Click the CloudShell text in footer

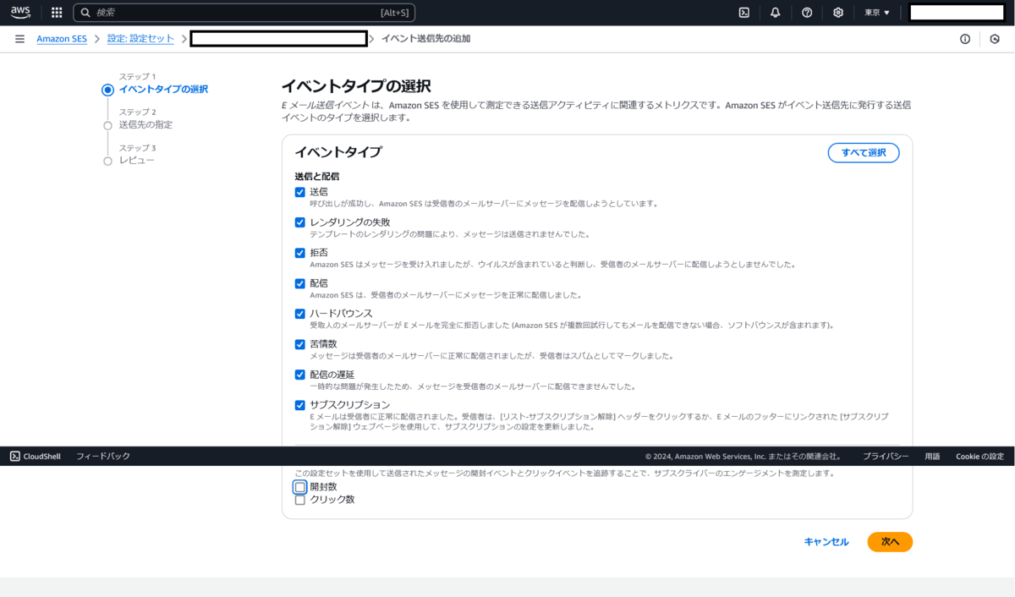(x=41, y=456)
